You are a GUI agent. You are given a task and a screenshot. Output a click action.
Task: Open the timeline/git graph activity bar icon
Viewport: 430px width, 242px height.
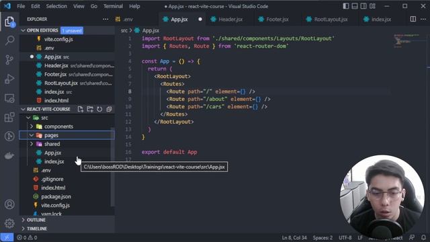9,136
